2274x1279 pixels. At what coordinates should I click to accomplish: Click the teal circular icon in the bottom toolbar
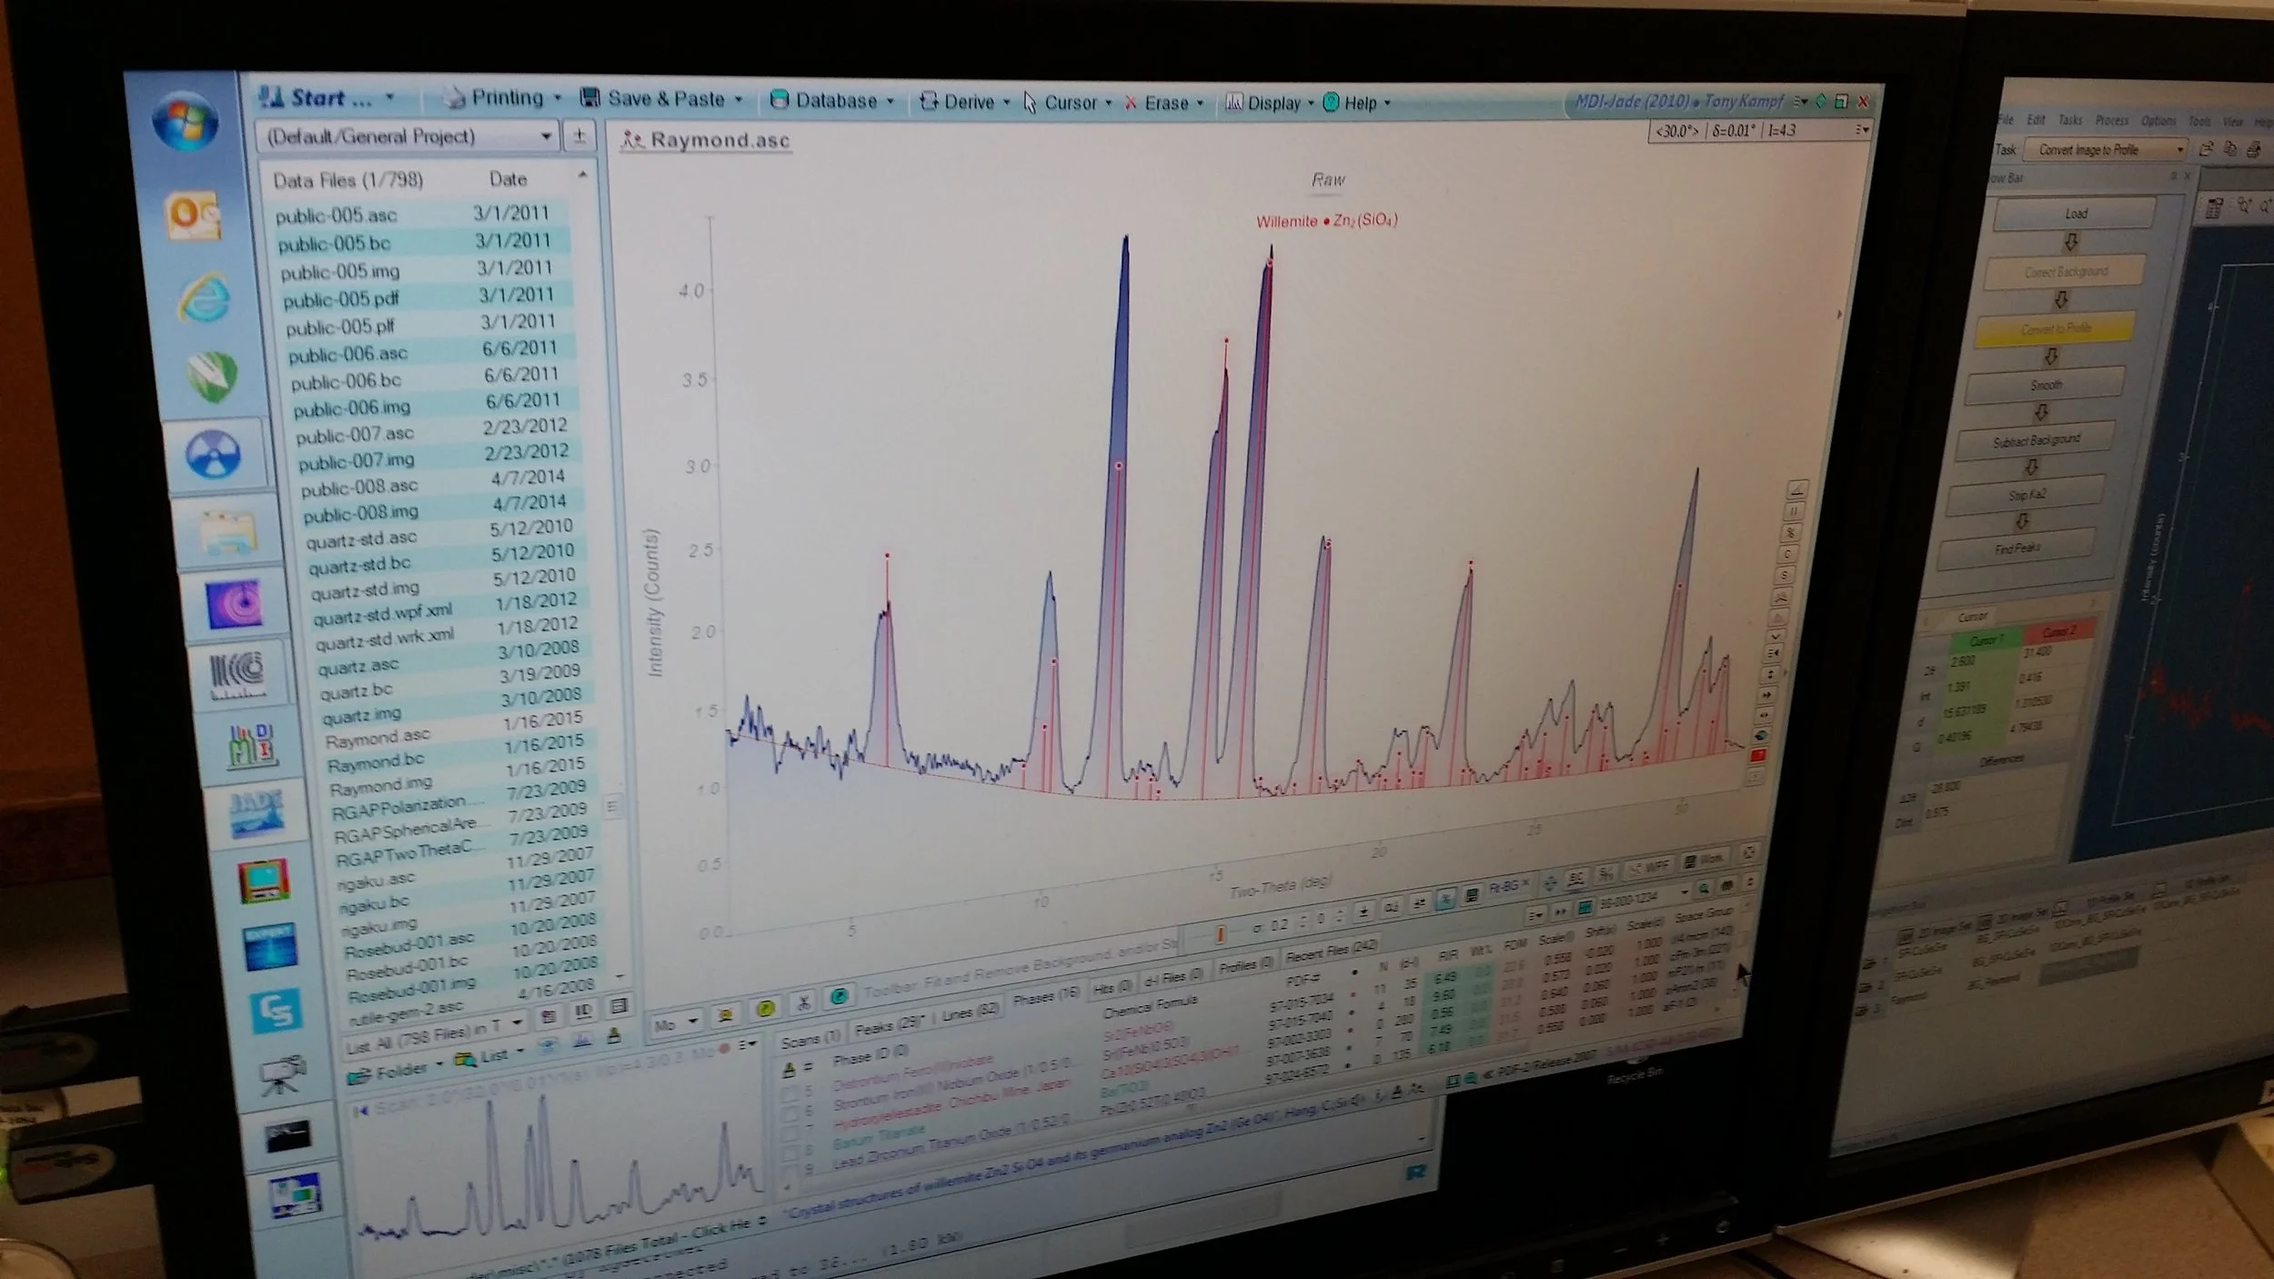pyautogui.click(x=839, y=997)
